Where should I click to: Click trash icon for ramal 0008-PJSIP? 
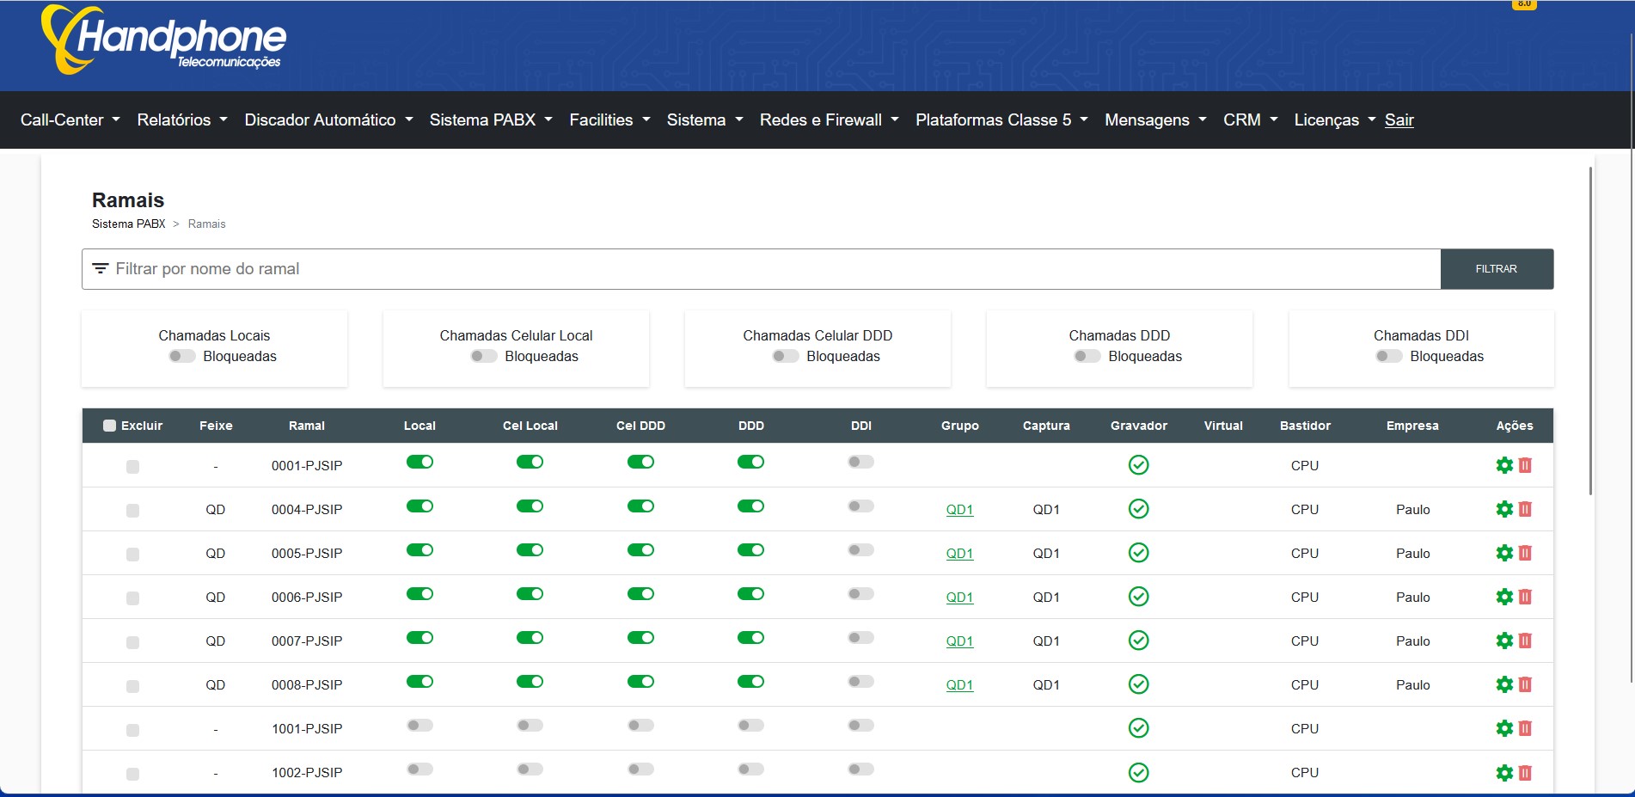coord(1525,684)
